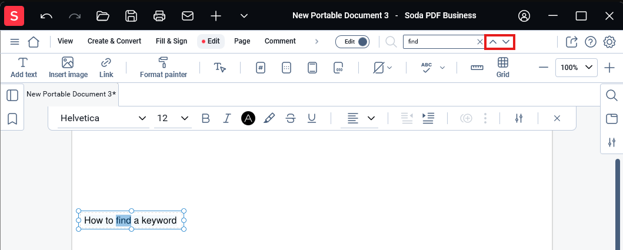Select the Link tool
Image resolution: width=623 pixels, height=250 pixels.
pos(106,68)
